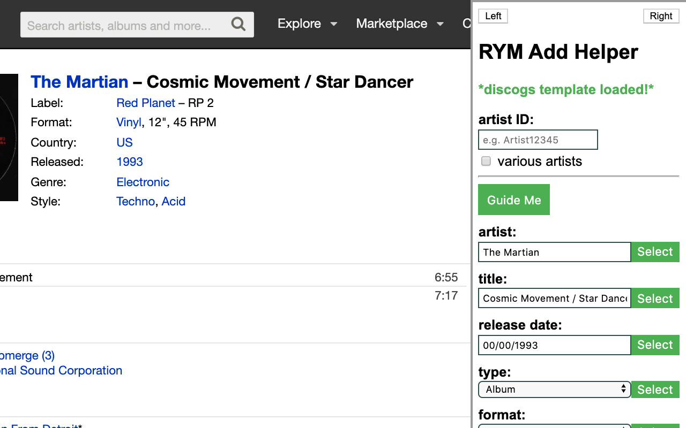Click Select next to title field
The height and width of the screenshot is (428, 686).
pyautogui.click(x=655, y=298)
